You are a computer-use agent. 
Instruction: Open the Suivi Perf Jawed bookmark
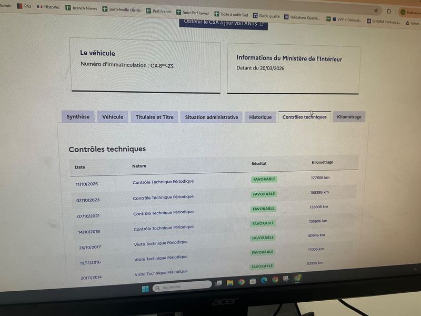pos(193,13)
